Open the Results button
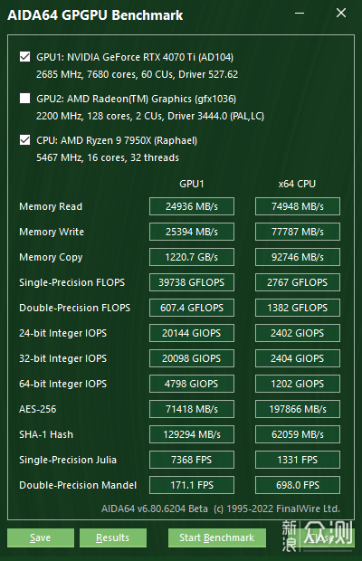The width and height of the screenshot is (362, 561). click(113, 537)
